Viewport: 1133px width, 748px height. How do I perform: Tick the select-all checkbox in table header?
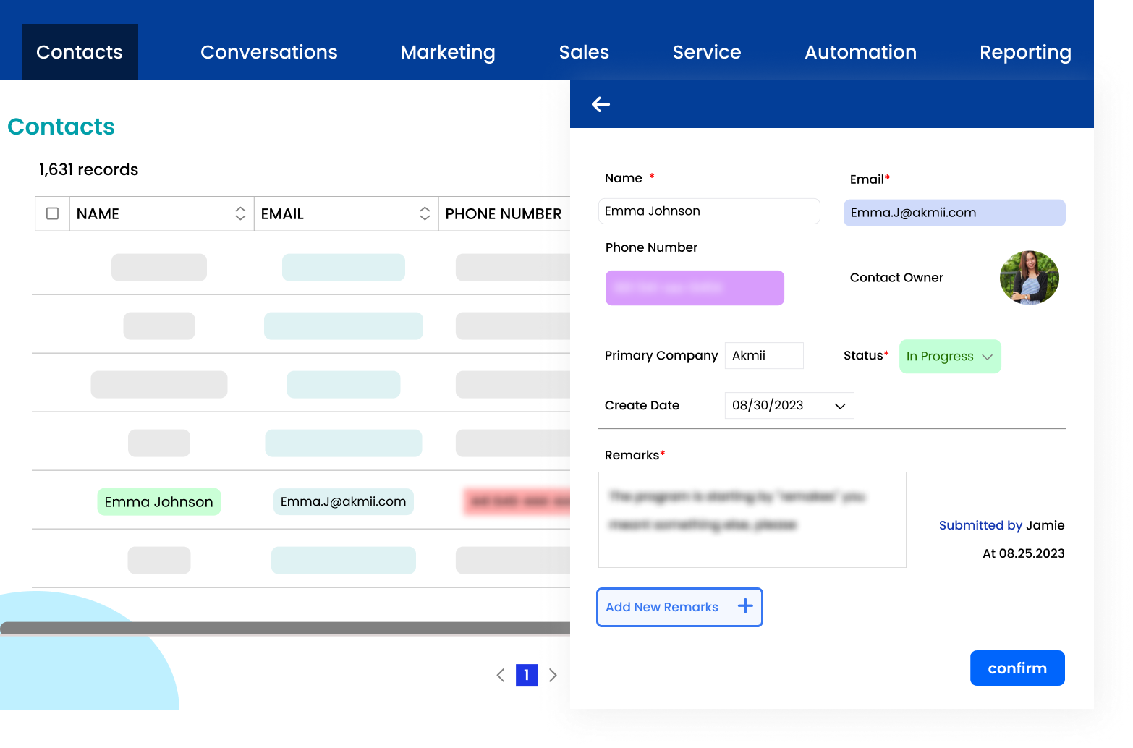pos(52,213)
